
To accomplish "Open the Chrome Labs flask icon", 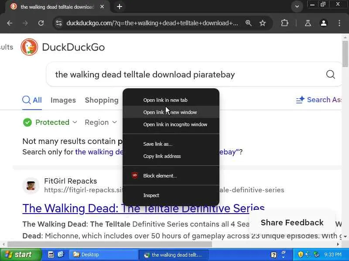I will (308, 23).
